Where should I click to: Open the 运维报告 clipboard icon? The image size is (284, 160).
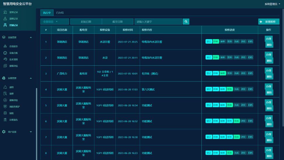pyautogui.click(x=5, y=120)
